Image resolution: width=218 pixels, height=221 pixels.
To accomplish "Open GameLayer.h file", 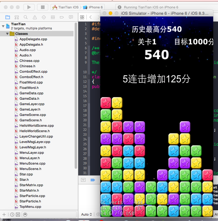I will (30, 109).
